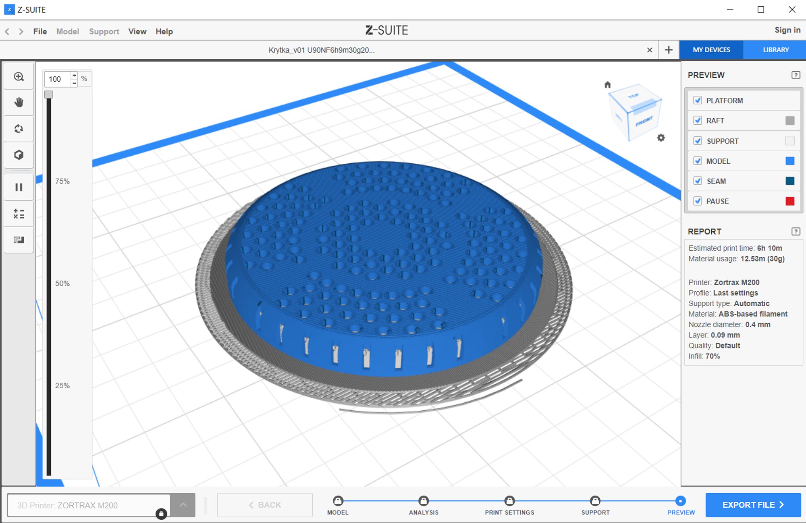This screenshot has height=523, width=806.
Task: Click the layer slider handle
Action: click(48, 95)
